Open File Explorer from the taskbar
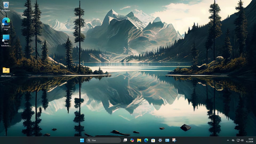The image size is (256, 144). (x=139, y=140)
